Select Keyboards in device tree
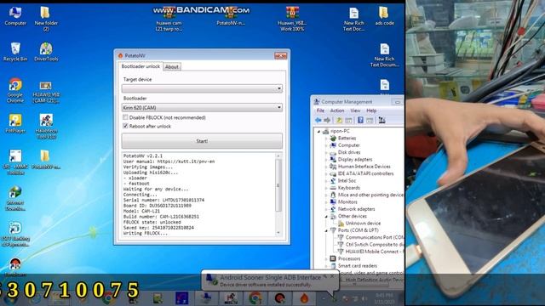This screenshot has width=545, height=306. point(348,188)
